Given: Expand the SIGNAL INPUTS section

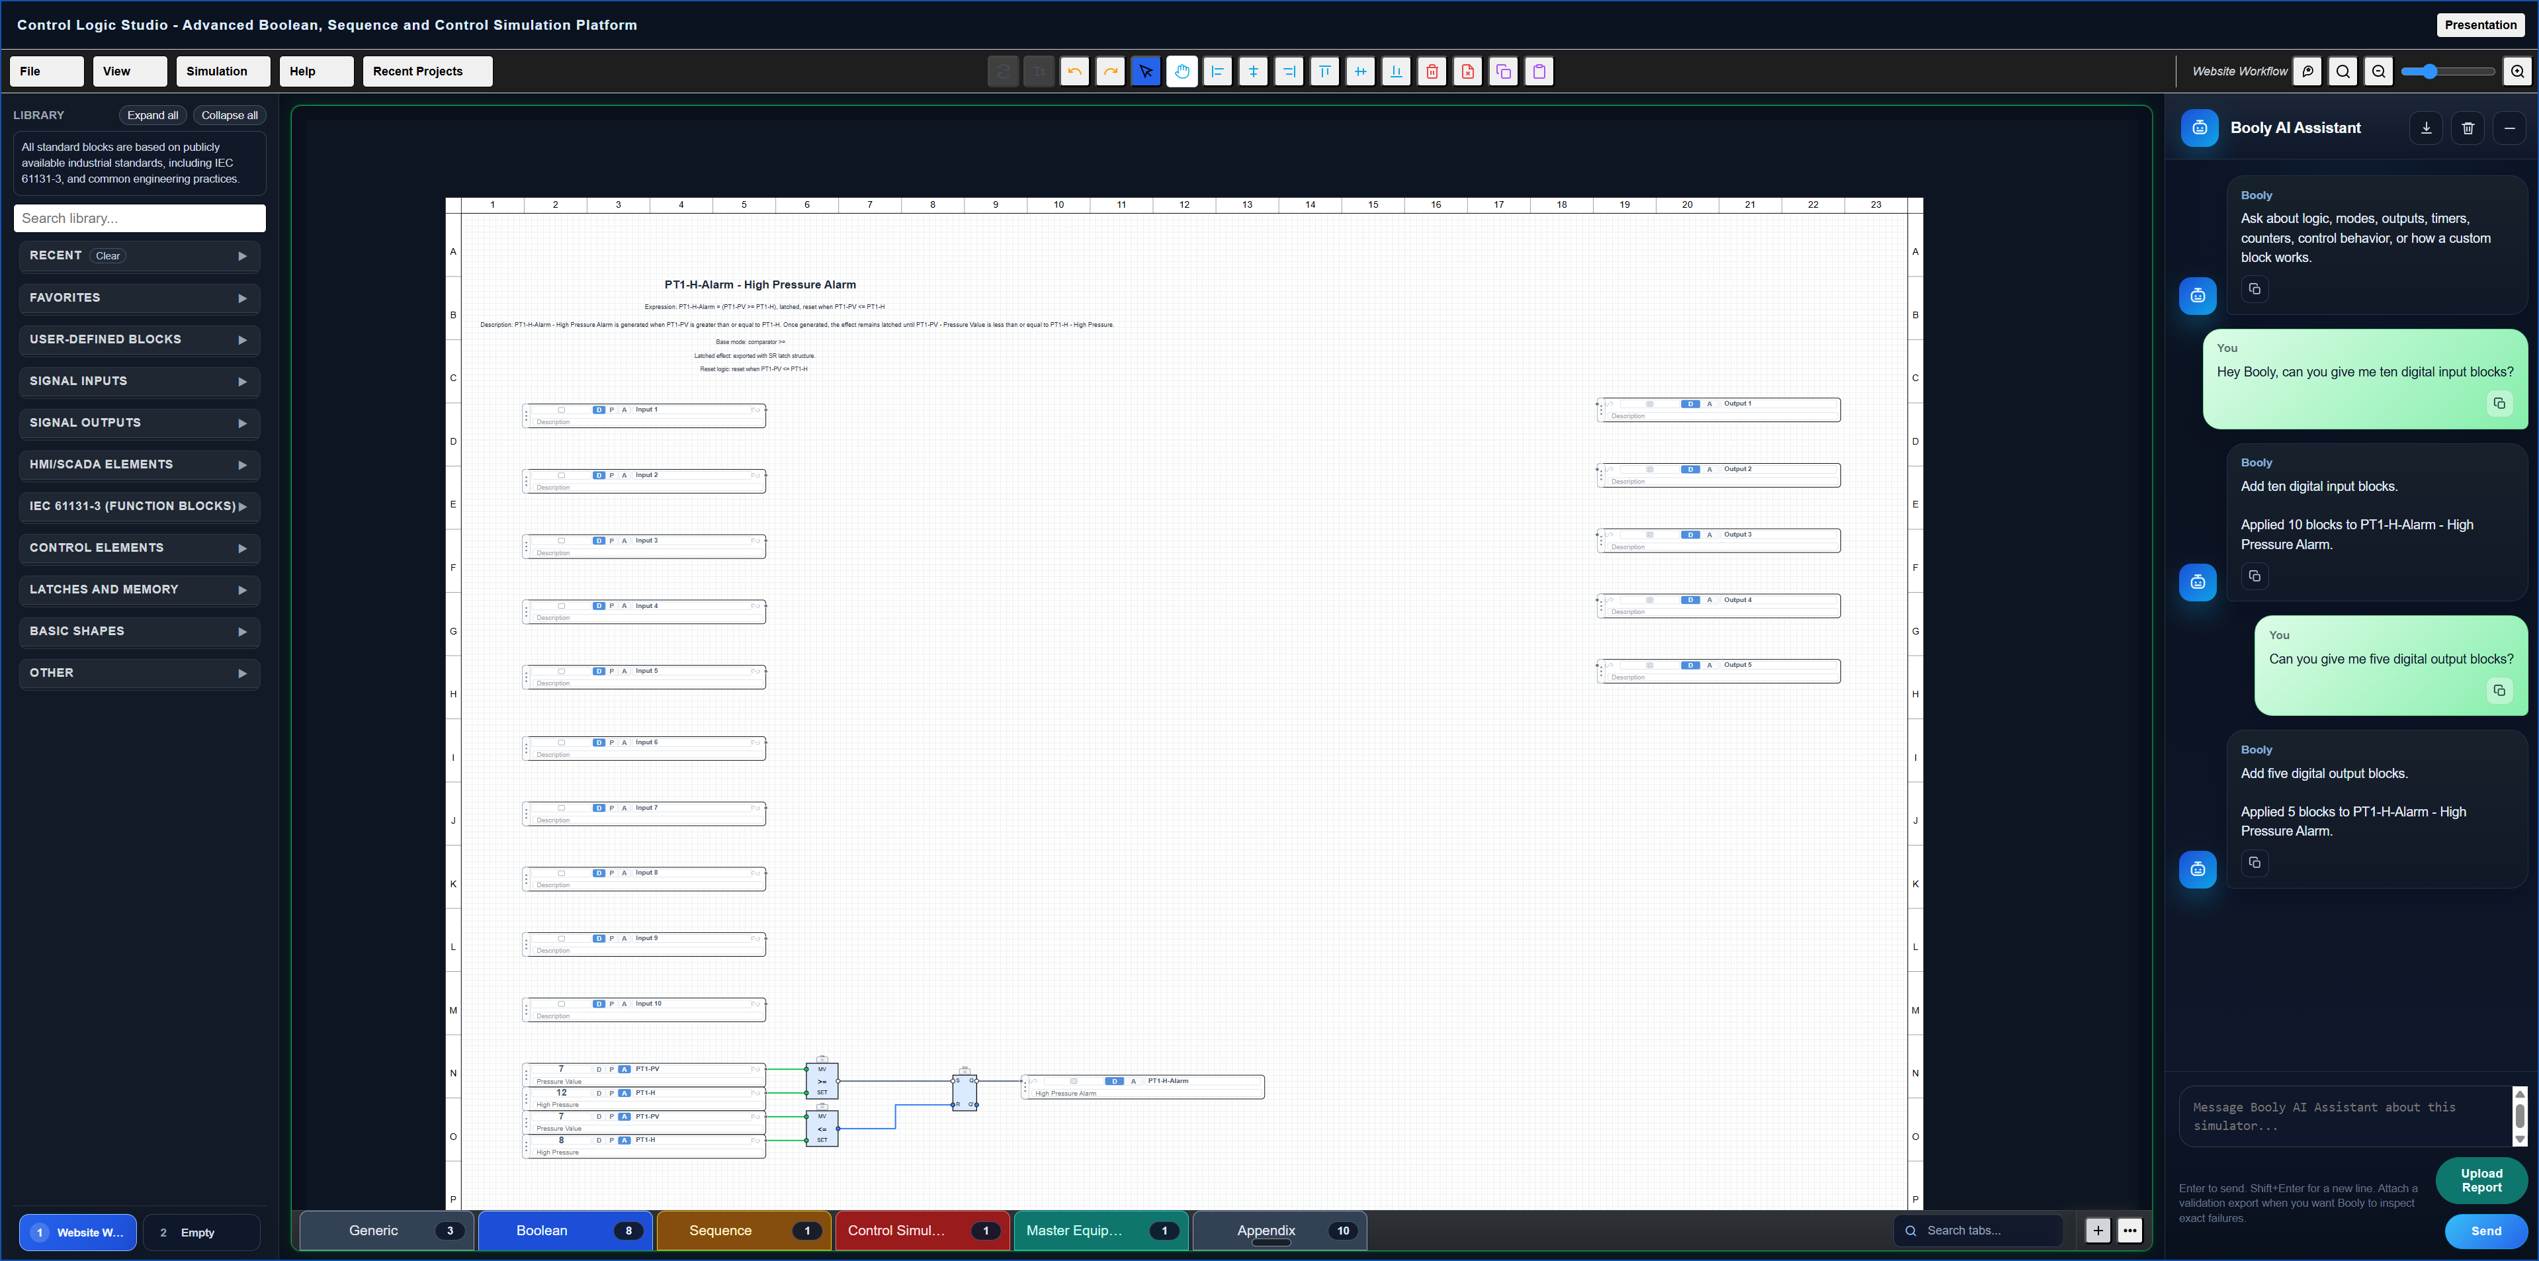Looking at the screenshot, I should (x=139, y=382).
